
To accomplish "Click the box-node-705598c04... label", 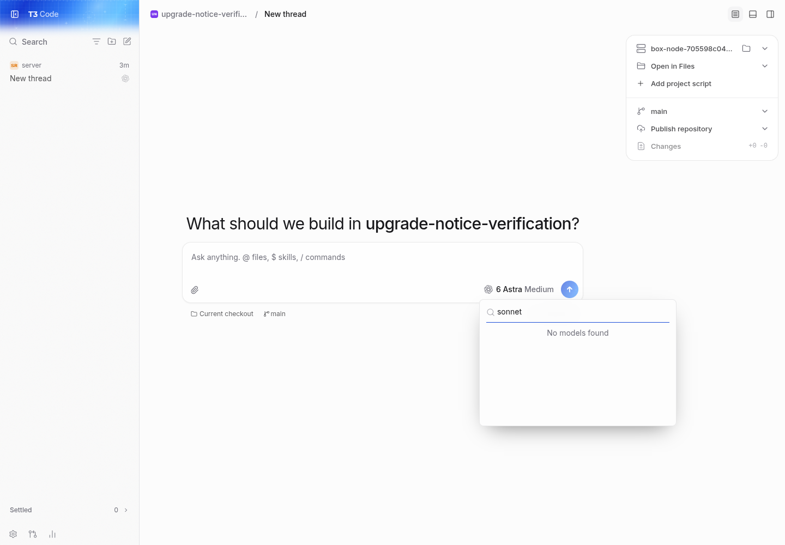I will 691,49.
